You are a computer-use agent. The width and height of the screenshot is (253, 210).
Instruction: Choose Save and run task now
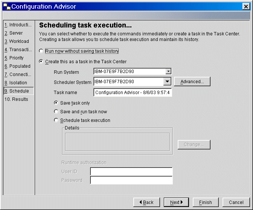[x=56, y=111]
